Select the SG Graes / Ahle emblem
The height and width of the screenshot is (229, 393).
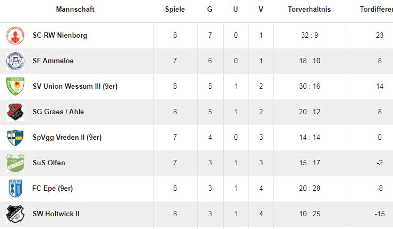pyautogui.click(x=15, y=112)
